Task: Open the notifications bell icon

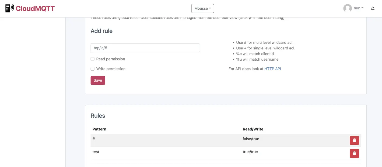Action: click(373, 8)
